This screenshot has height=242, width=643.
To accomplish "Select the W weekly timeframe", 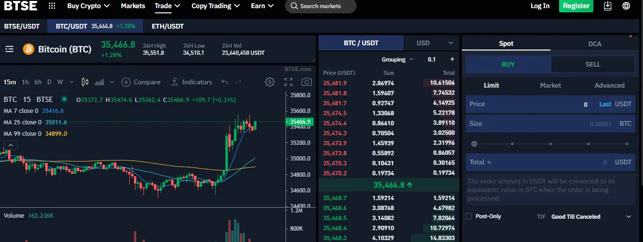I will [x=60, y=82].
